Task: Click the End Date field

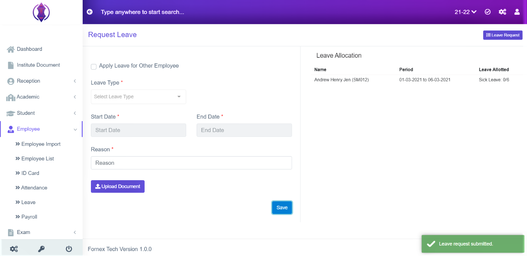Action: tap(244, 130)
